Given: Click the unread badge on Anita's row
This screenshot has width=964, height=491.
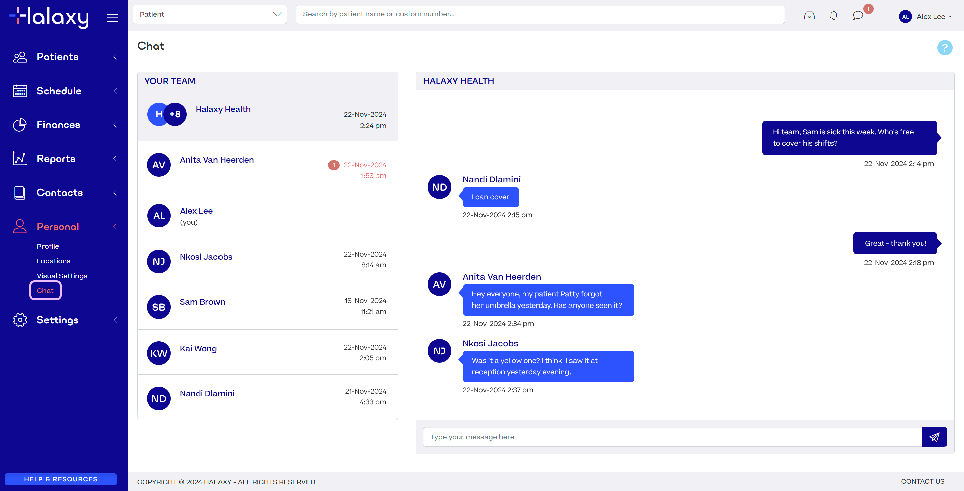Looking at the screenshot, I should coord(333,165).
